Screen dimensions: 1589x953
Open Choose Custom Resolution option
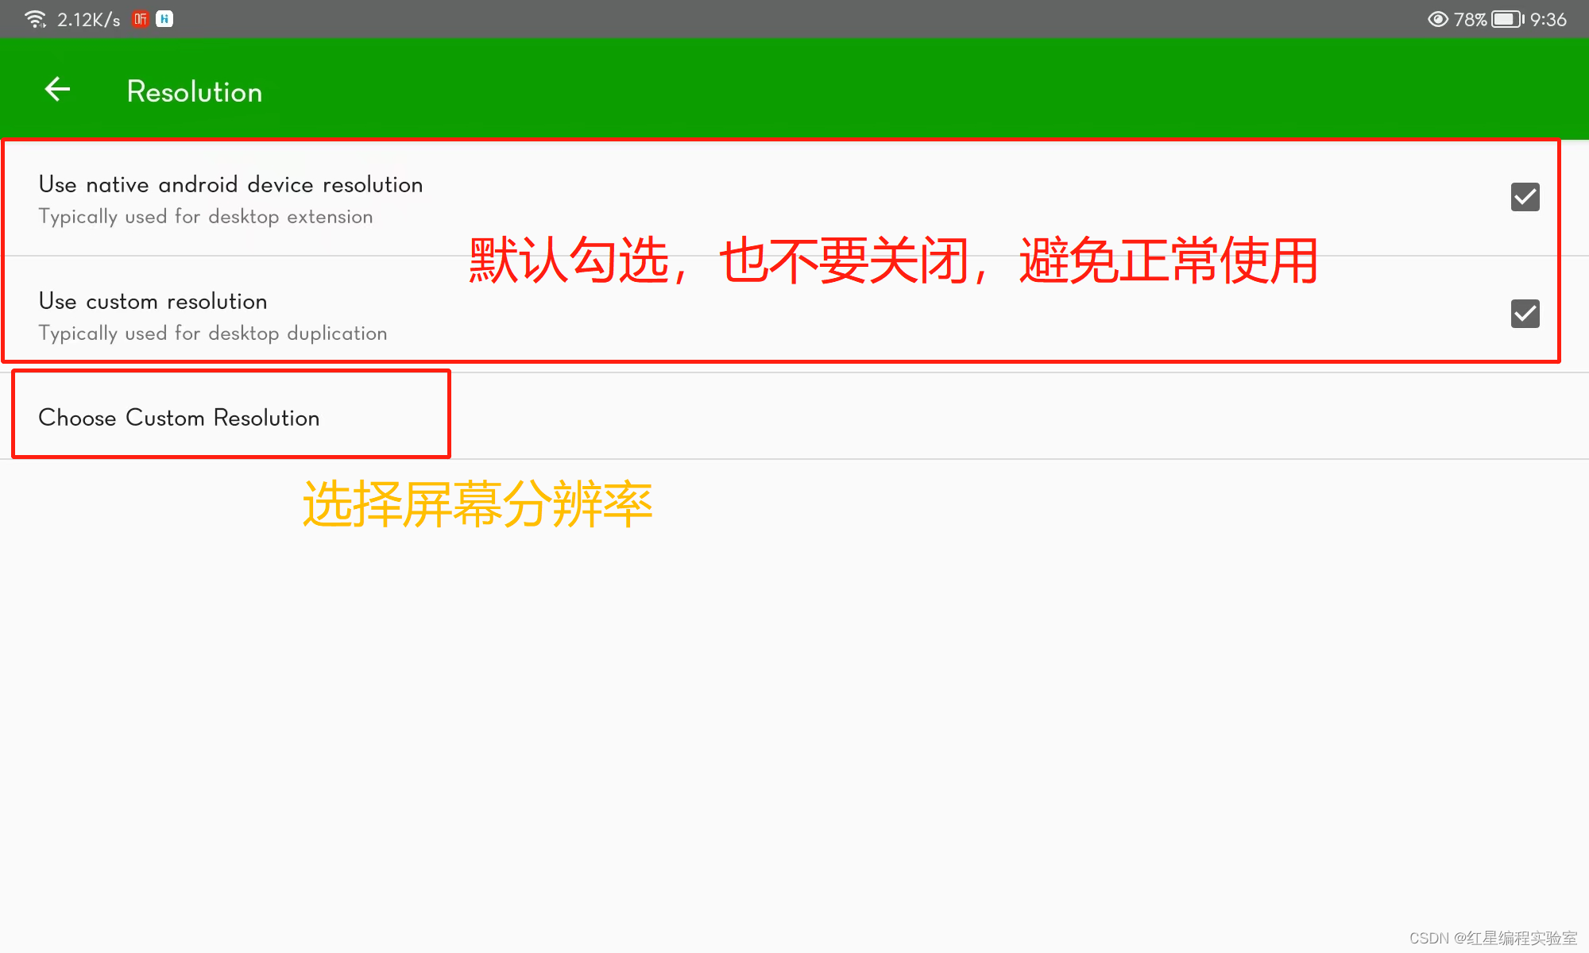pyautogui.click(x=179, y=418)
